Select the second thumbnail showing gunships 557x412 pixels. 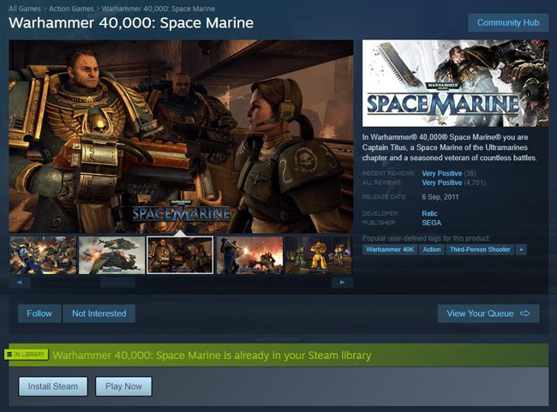112,255
